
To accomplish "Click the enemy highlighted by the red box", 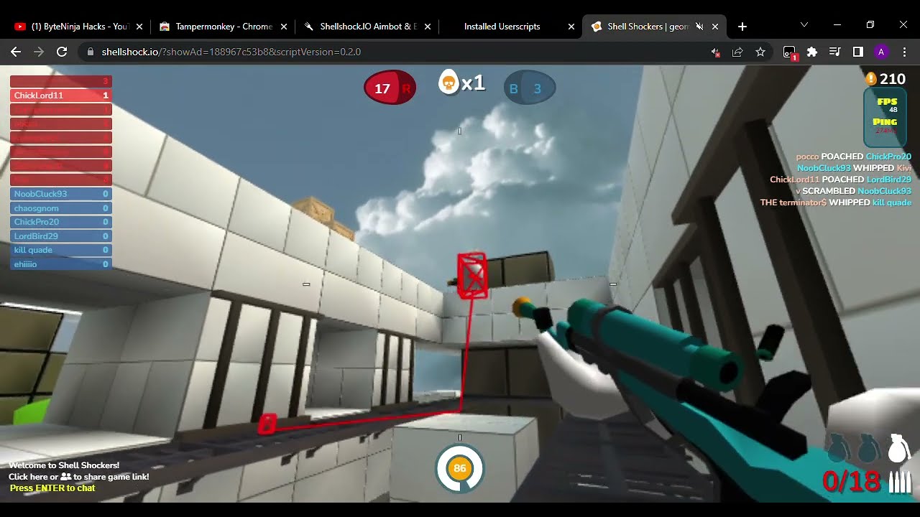I will [472, 274].
